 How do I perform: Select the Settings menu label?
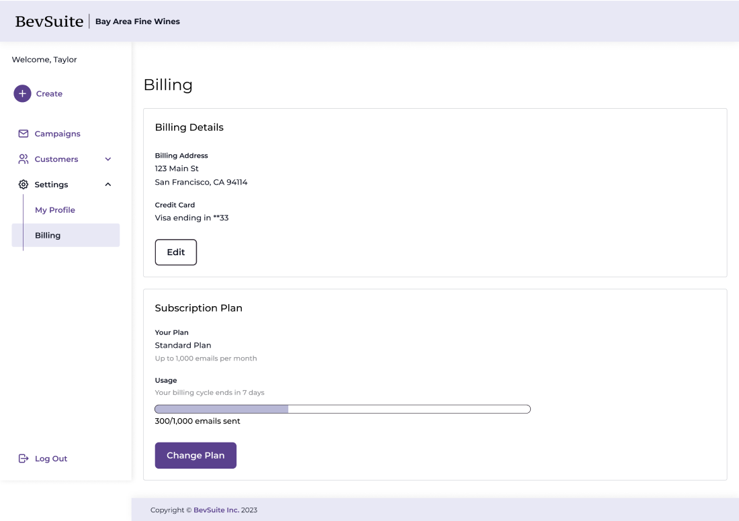click(x=51, y=185)
